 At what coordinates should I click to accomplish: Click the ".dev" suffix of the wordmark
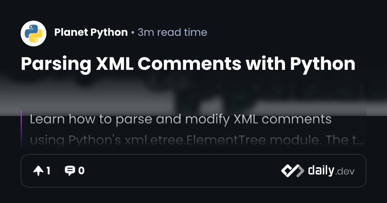345,172
